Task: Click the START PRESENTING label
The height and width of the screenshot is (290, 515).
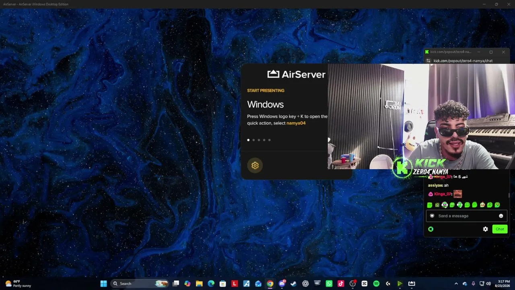Action: (x=266, y=91)
